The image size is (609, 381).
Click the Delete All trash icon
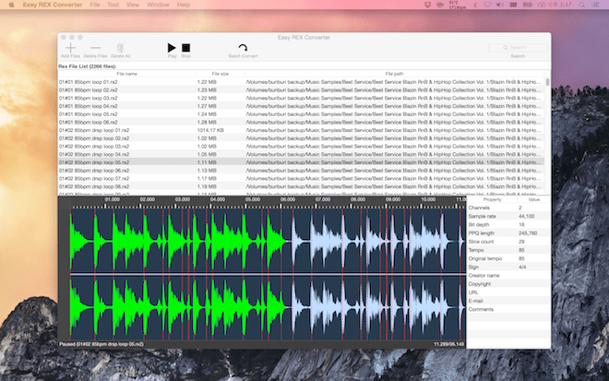coord(120,47)
